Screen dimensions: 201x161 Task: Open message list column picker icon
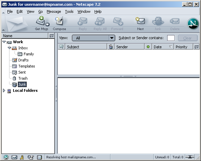pos(196,47)
